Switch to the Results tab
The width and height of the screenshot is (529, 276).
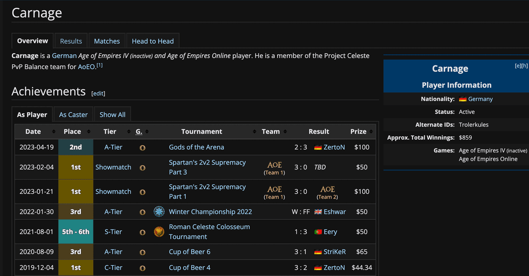pyautogui.click(x=71, y=41)
